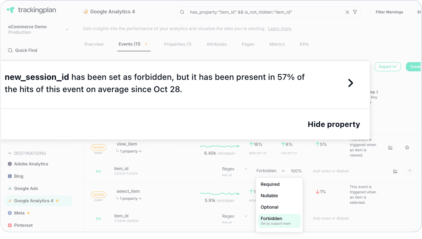Image resolution: width=422 pixels, height=239 pixels.
Task: Click the select_item event name
Action: click(128, 191)
